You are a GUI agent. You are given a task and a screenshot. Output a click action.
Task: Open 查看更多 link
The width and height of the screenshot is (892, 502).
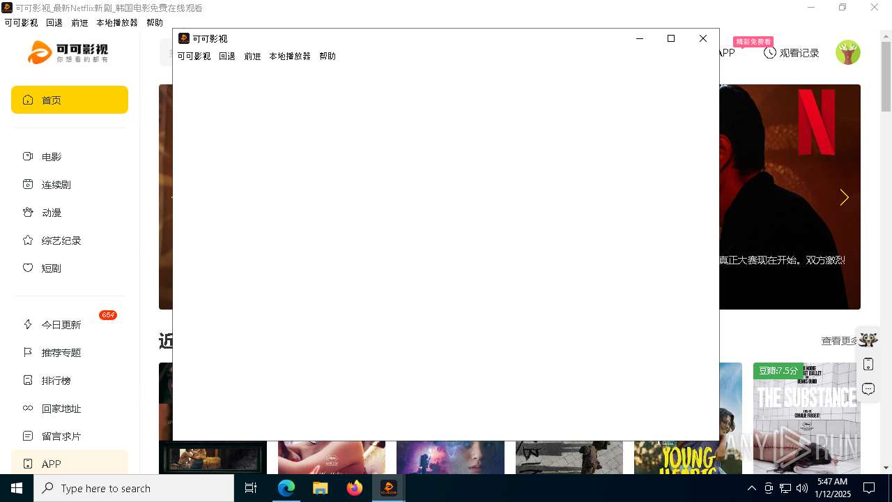tap(839, 341)
